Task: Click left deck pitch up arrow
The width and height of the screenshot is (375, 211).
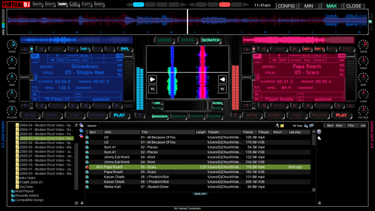Action: 25,49
